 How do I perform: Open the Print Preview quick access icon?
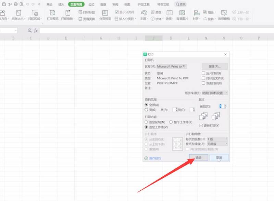(22, 4)
